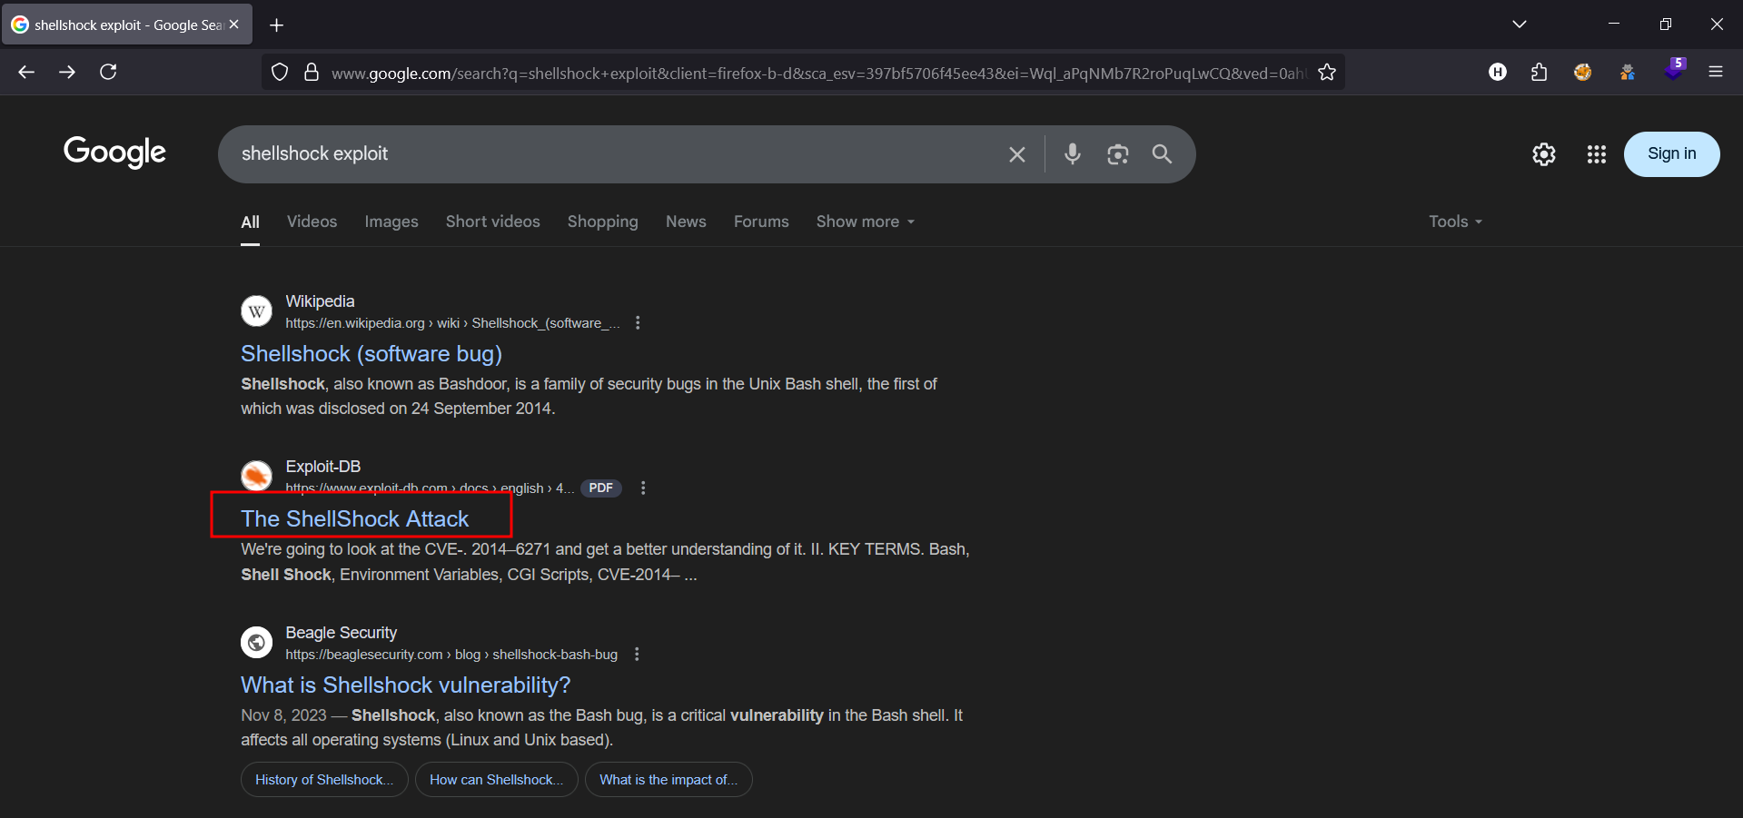Image resolution: width=1743 pixels, height=818 pixels.
Task: Open the Firefox hamburger menu
Action: [x=1715, y=72]
